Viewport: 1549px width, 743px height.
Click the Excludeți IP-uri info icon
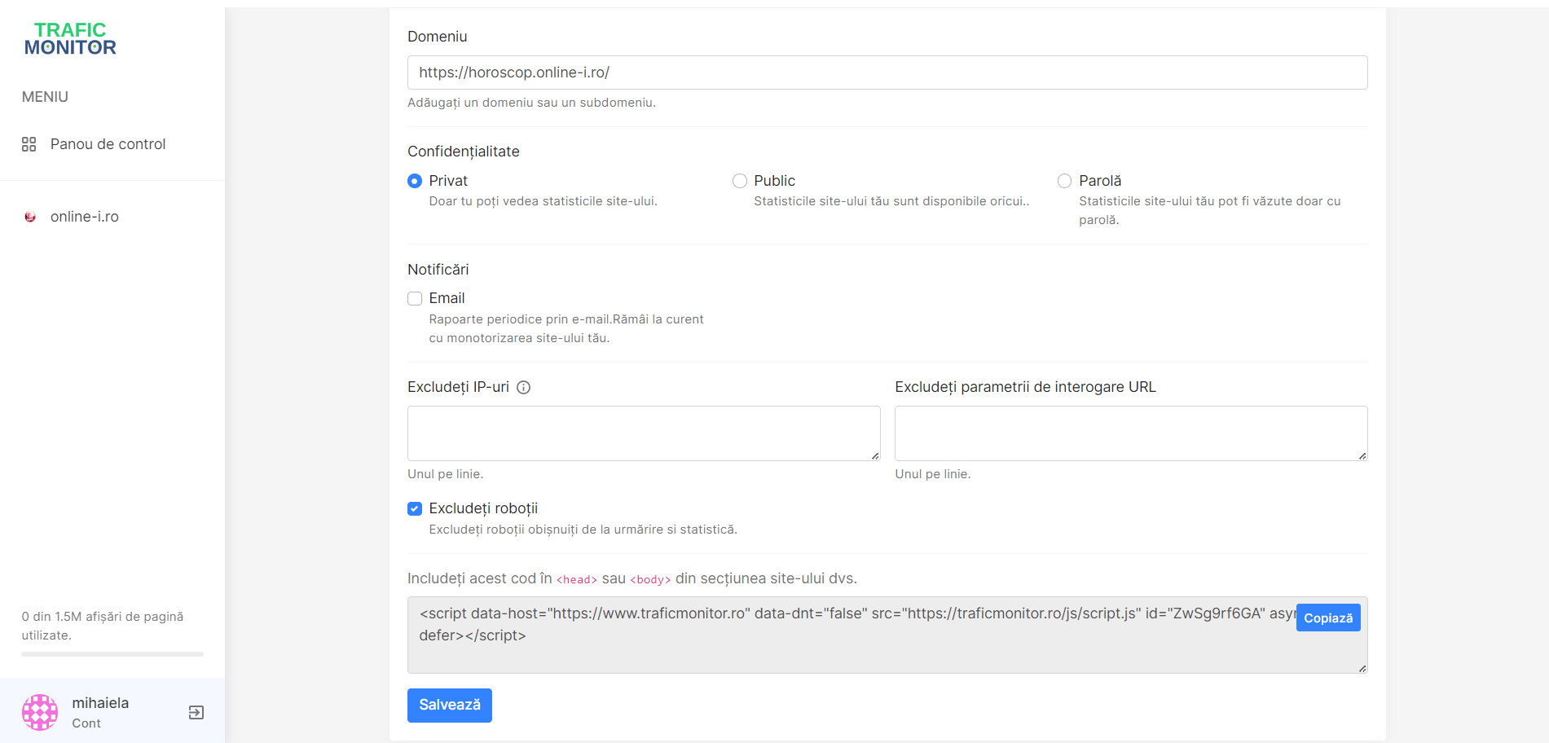524,388
